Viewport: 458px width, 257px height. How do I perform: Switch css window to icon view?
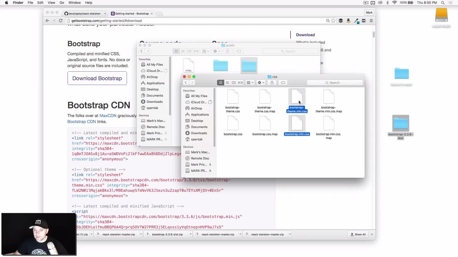(x=221, y=82)
